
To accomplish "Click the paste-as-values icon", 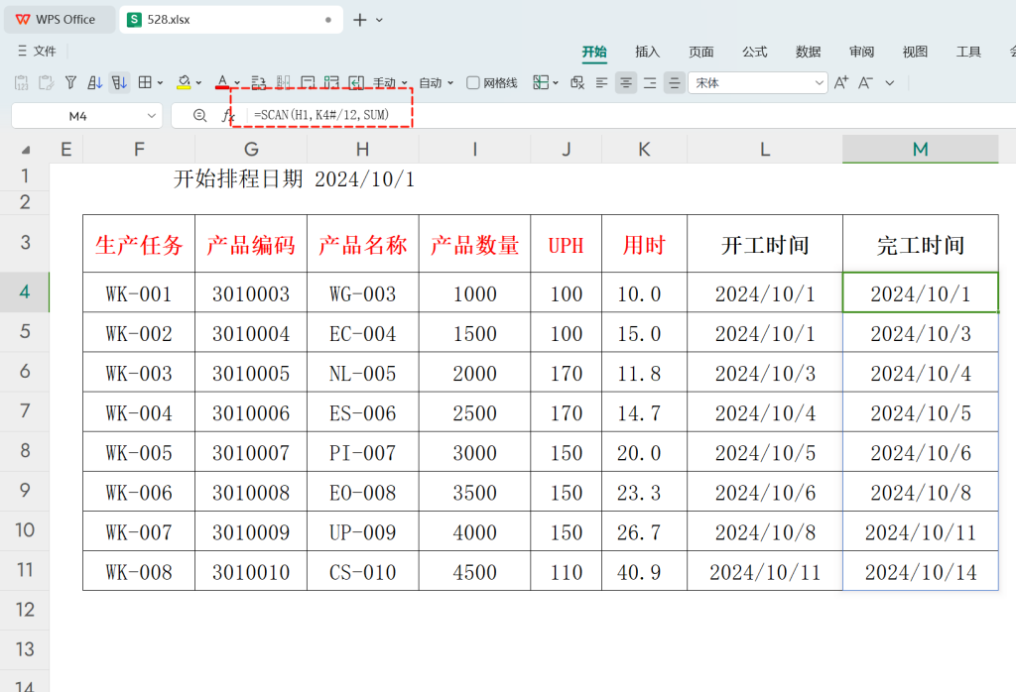I will (x=22, y=83).
